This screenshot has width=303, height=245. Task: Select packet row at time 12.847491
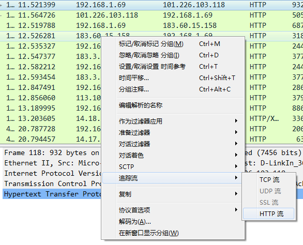[x=50, y=87]
